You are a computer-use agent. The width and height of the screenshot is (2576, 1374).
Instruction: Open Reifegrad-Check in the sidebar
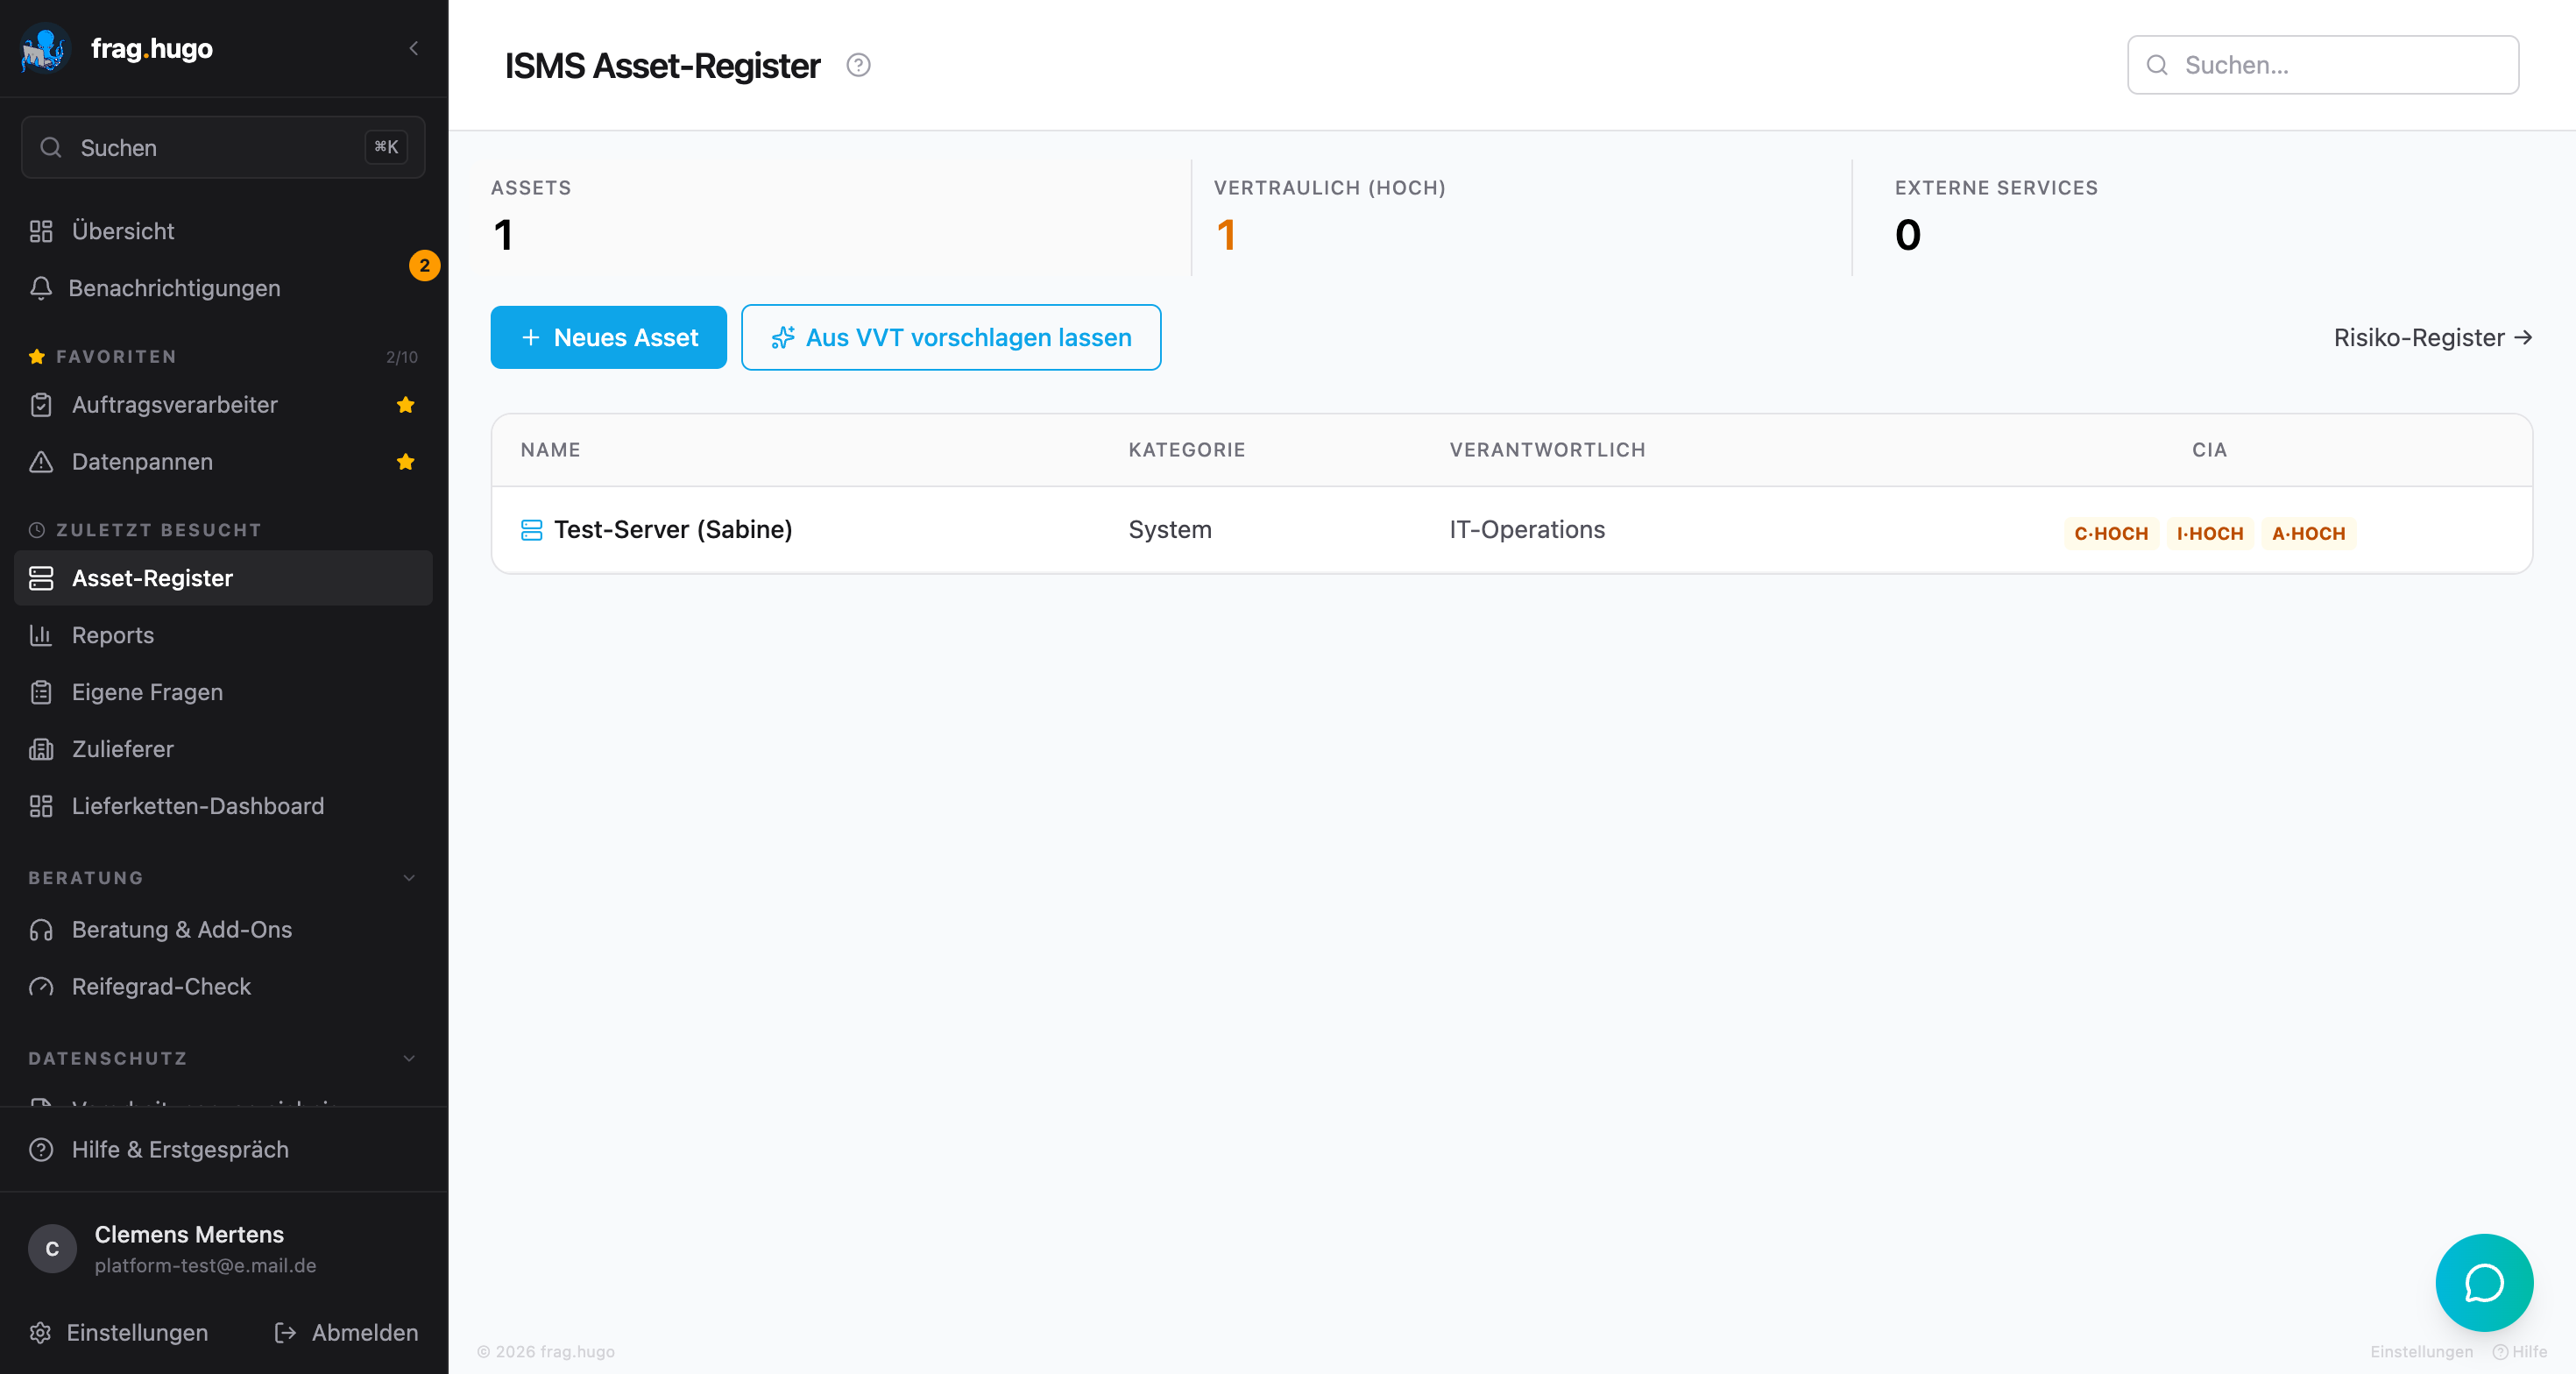[x=223, y=987]
